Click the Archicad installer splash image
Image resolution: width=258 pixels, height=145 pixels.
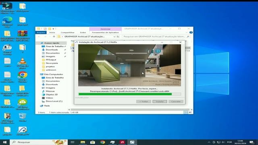click(x=129, y=65)
